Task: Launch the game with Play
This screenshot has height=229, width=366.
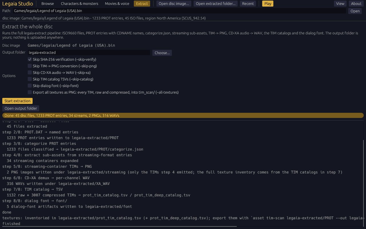Action: tap(268, 4)
